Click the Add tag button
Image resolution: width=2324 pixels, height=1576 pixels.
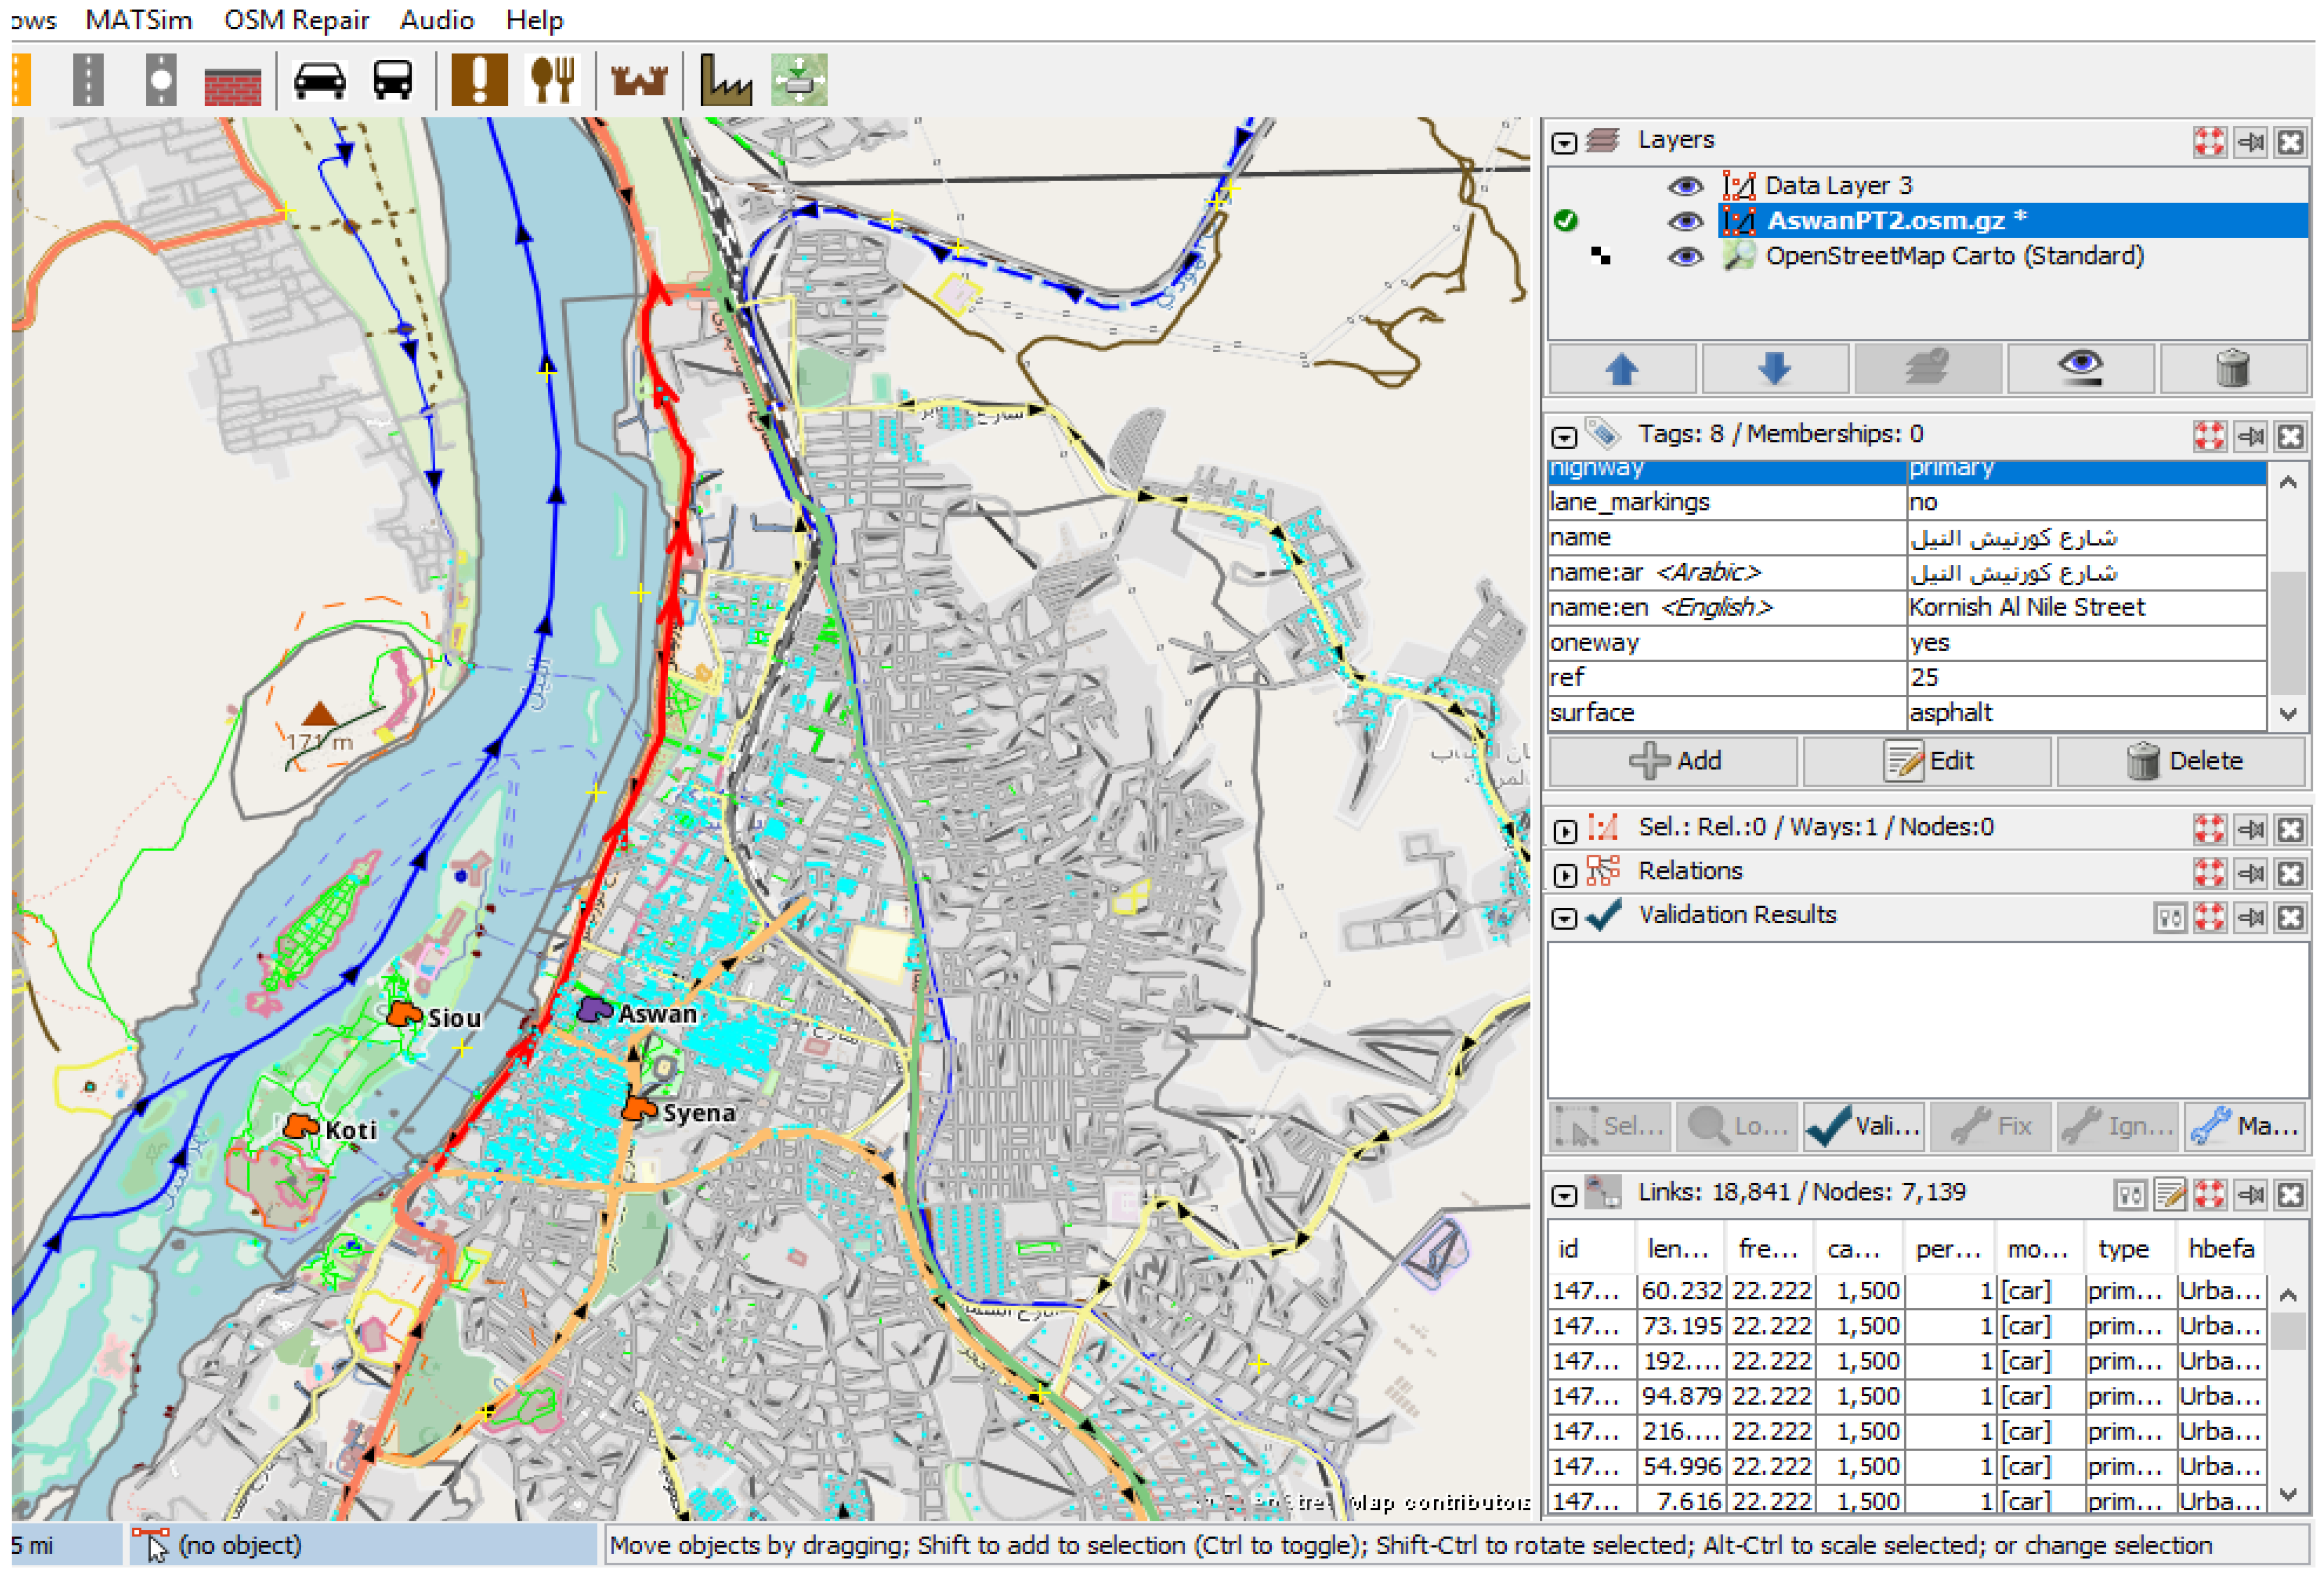point(1675,761)
